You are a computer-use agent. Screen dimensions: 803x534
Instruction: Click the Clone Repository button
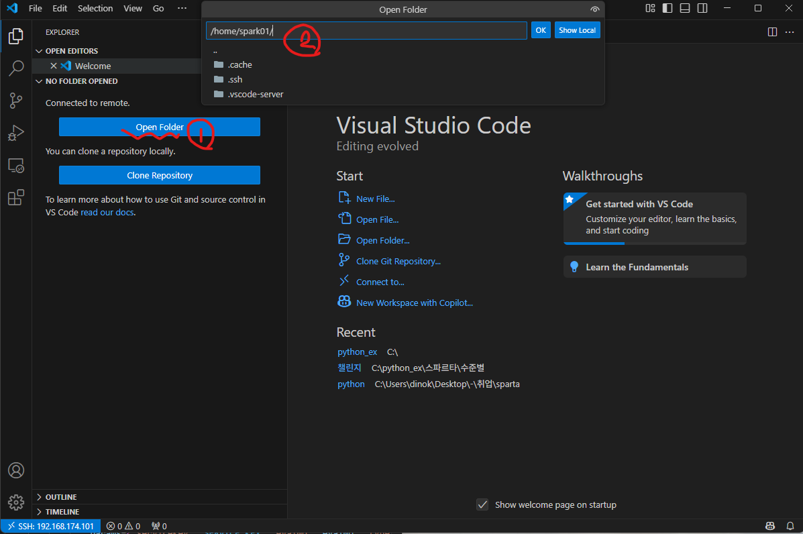[x=159, y=175]
